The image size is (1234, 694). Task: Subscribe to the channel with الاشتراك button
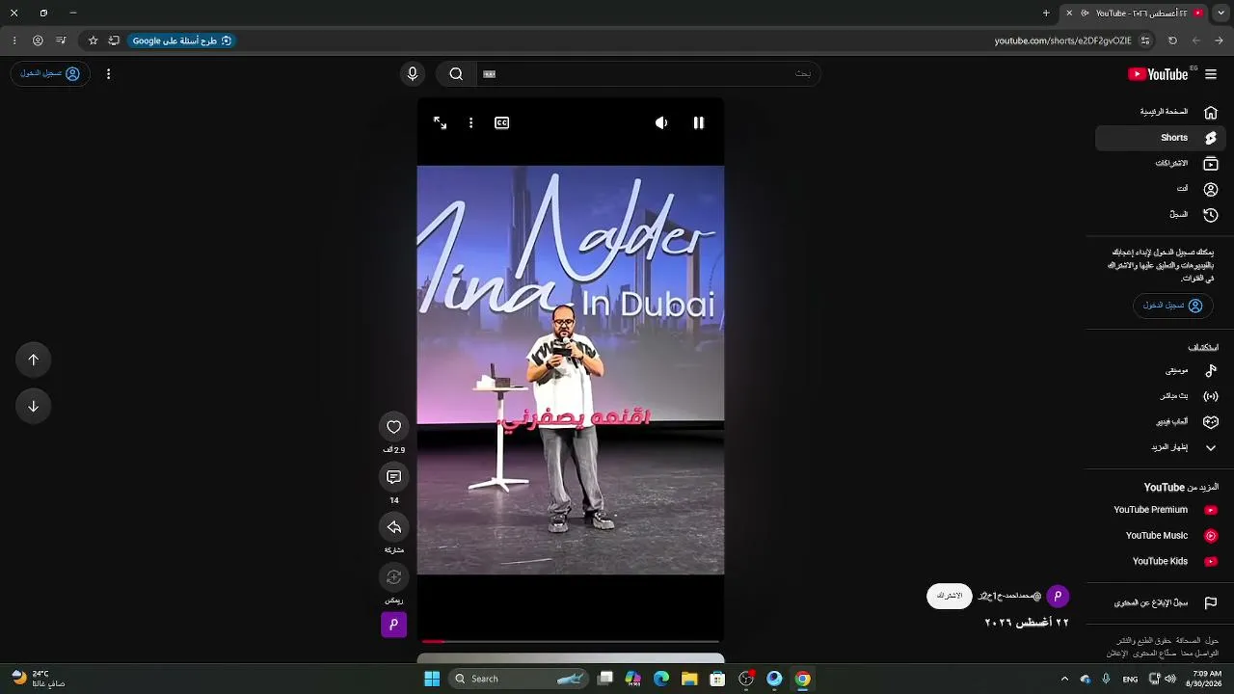pyautogui.click(x=950, y=596)
